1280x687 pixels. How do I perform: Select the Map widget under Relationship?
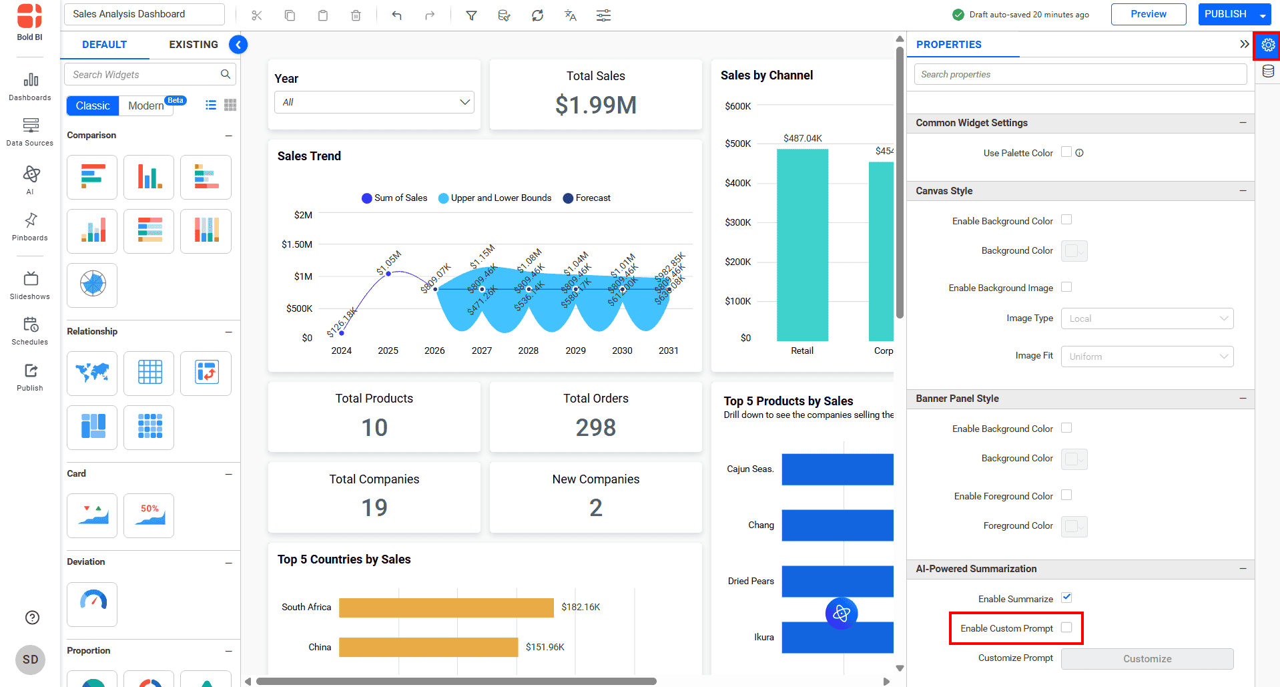click(93, 373)
